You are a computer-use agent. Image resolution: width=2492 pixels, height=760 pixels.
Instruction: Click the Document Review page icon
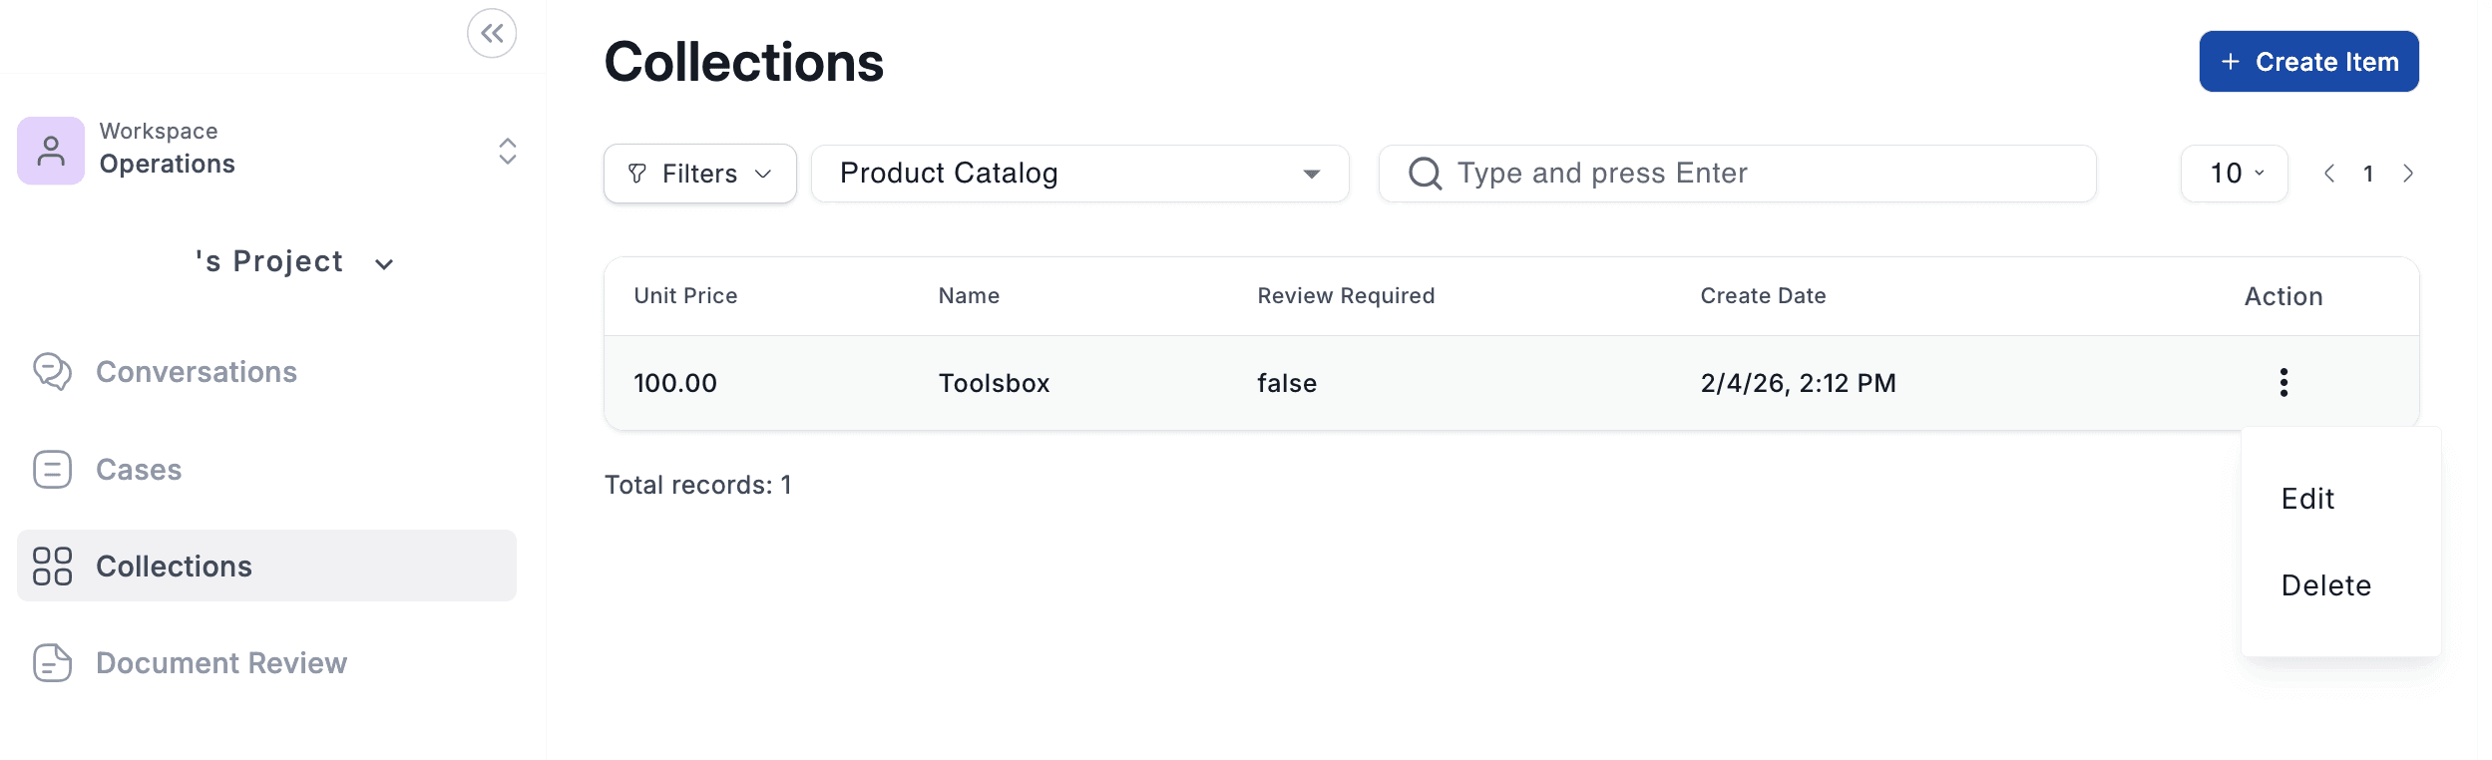coord(52,663)
